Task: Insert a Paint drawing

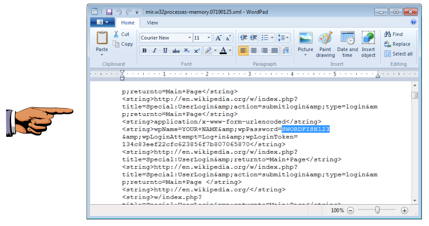Action: pyautogui.click(x=325, y=45)
